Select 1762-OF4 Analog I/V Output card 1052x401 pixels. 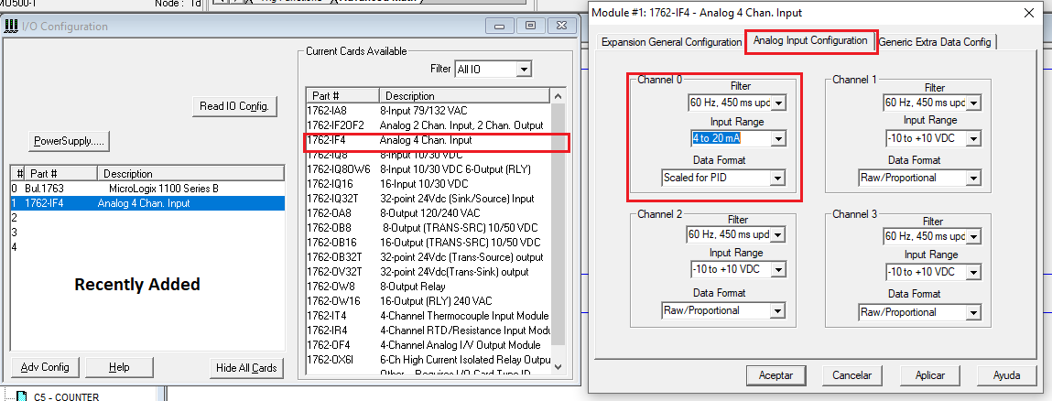pyautogui.click(x=428, y=345)
